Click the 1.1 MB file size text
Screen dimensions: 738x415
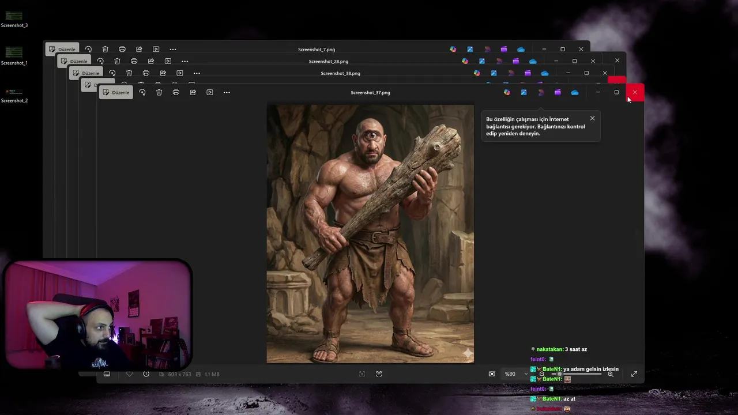click(x=212, y=374)
